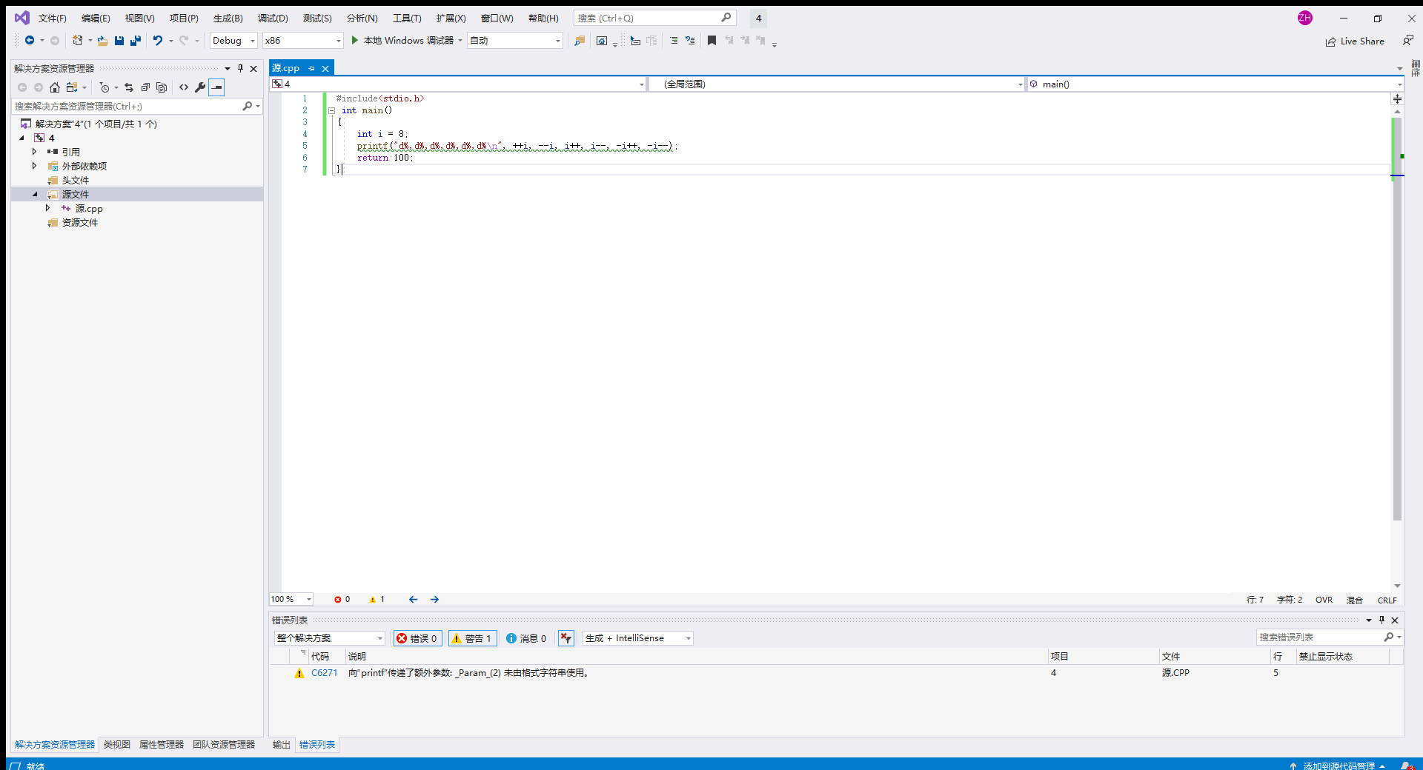1423x770 pixels.
Task: Click the Live Share icon
Action: (1331, 41)
